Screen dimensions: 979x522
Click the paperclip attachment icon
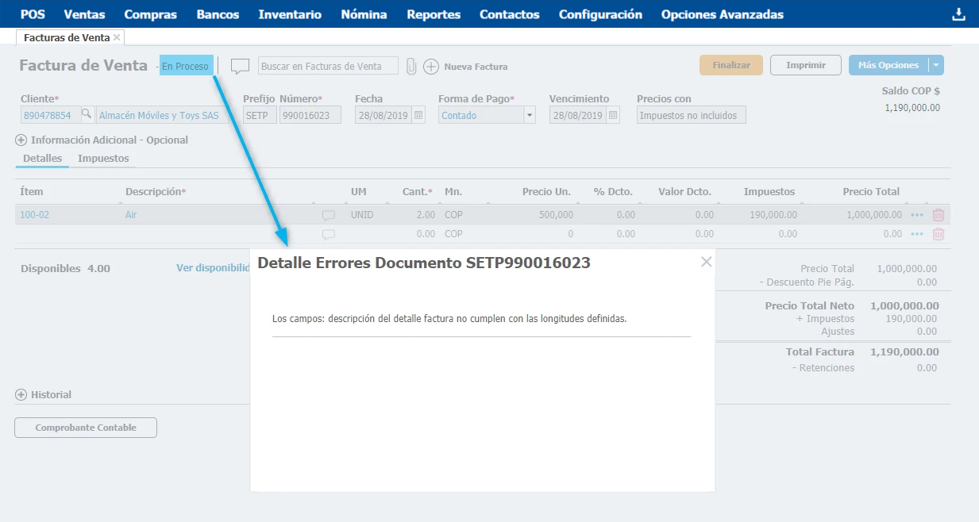tap(410, 67)
